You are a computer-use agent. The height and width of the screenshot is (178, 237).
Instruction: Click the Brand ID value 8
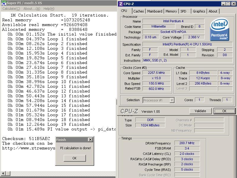(x=199, y=26)
